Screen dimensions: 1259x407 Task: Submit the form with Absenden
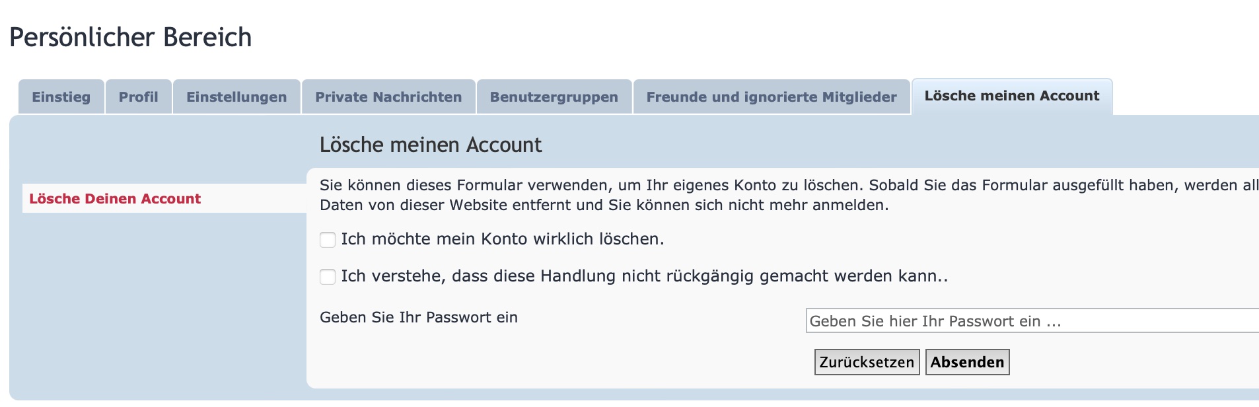click(967, 362)
